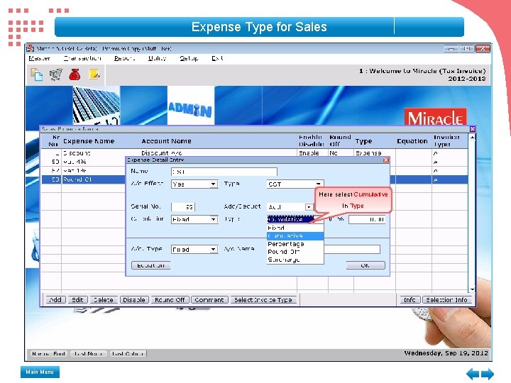Viewport: 511px width, 383px height.
Task: Click the Discount A/c account name cell
Action: (161, 153)
